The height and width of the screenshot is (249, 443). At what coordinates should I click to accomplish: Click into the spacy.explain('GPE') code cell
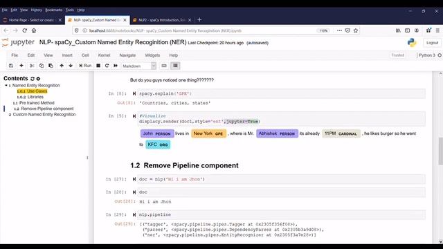[x=282, y=94]
